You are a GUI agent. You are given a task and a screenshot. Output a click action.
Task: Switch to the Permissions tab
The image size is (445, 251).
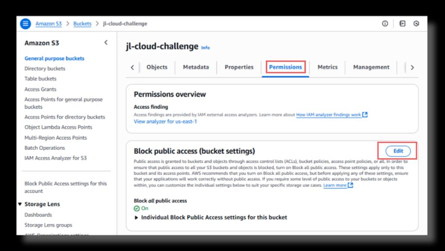pyautogui.click(x=286, y=67)
